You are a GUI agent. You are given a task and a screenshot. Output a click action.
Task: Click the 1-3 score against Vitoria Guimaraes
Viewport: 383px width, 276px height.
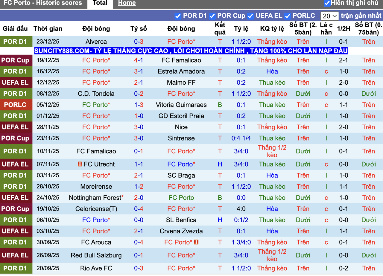(x=139, y=105)
